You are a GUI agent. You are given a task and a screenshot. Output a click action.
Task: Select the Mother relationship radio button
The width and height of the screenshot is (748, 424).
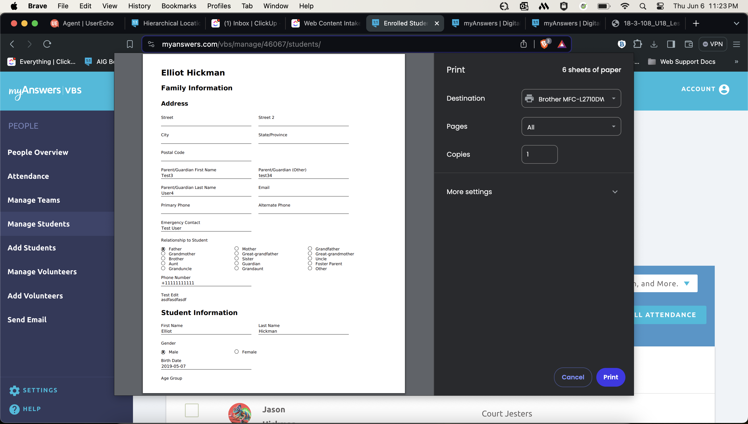(236, 248)
